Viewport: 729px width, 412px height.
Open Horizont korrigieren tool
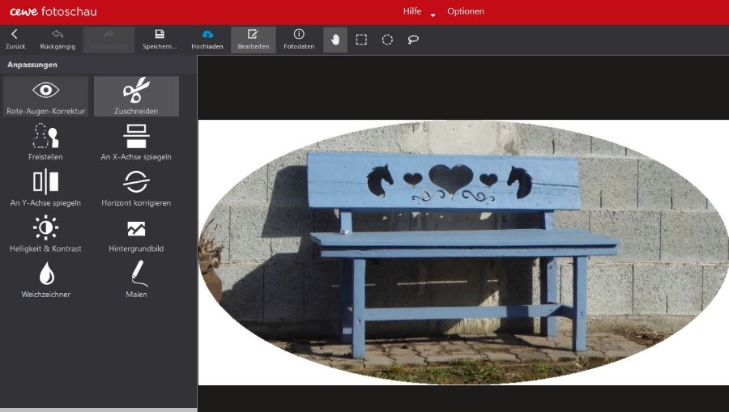pyautogui.click(x=136, y=189)
